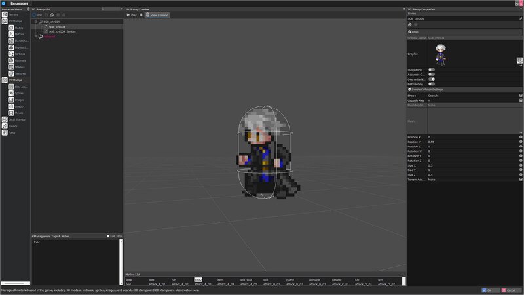
Task: Click the graphic selection icon beside the Graphic preview
Action: pos(519,60)
